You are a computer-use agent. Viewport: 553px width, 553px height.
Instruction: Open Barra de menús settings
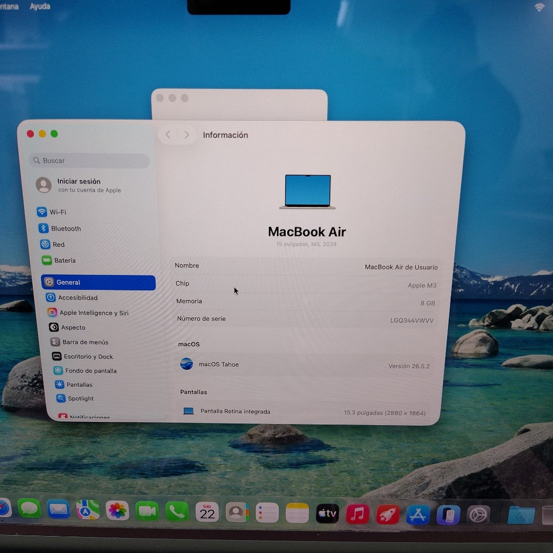point(79,342)
